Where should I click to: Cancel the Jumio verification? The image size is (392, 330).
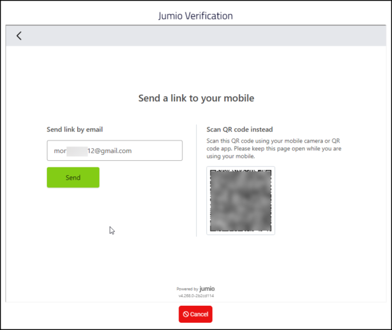(195, 314)
